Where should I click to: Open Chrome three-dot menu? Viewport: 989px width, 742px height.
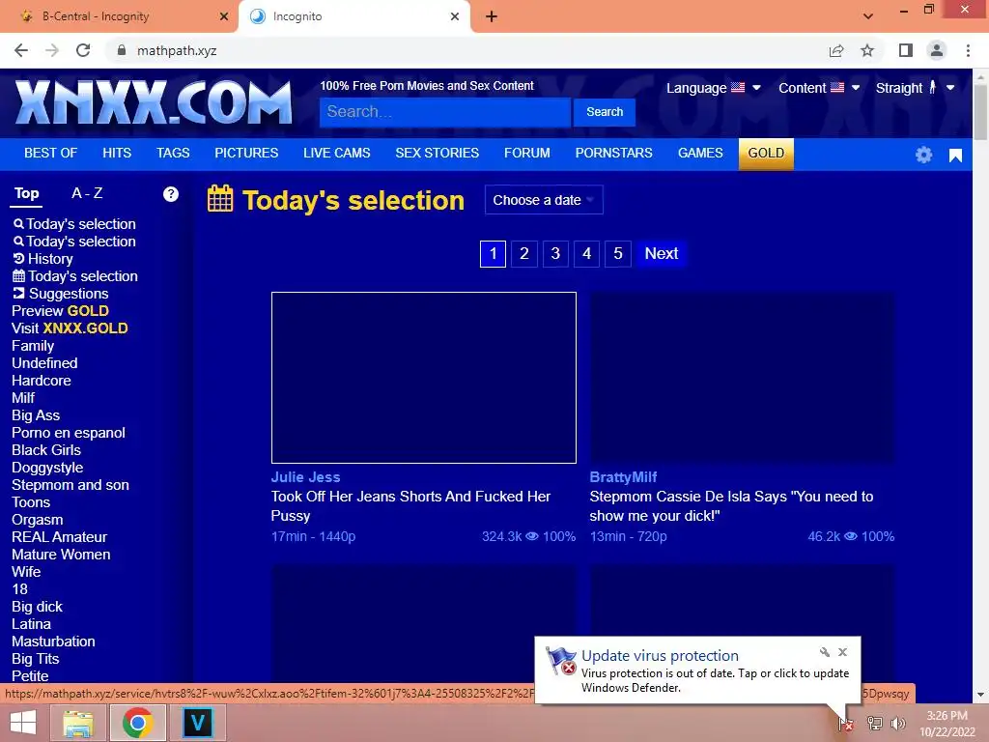968,50
